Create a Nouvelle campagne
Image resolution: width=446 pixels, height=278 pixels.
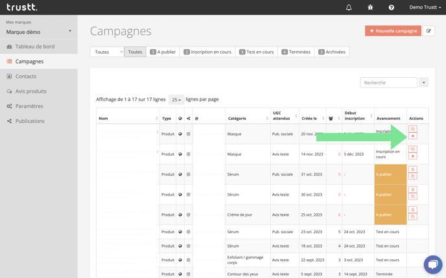click(x=393, y=31)
